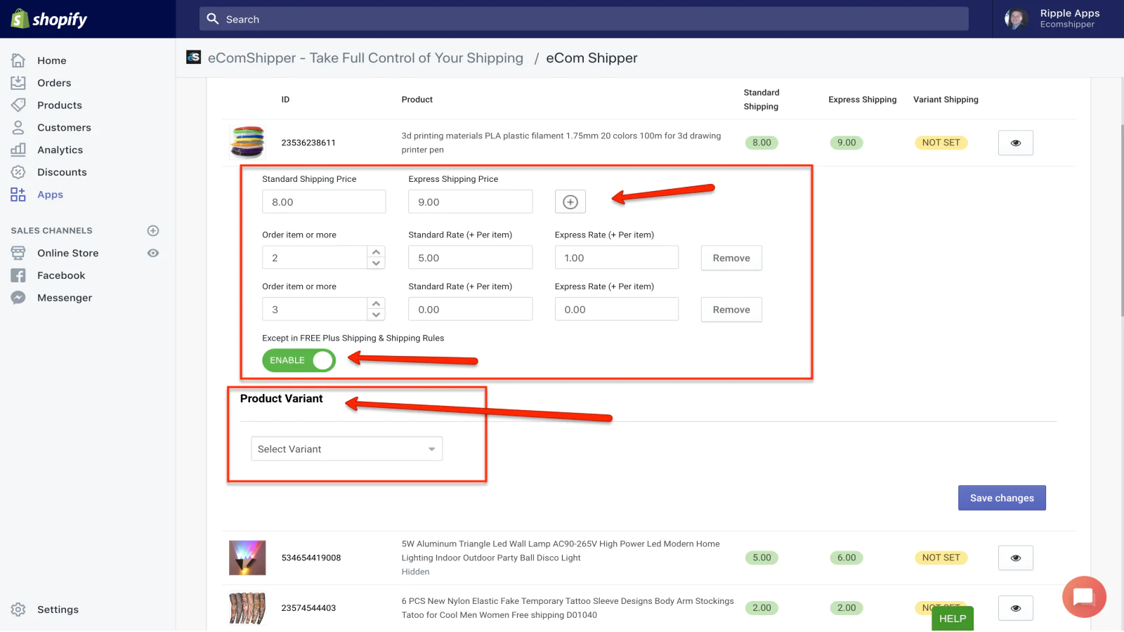
Task: Decrease second order item count stepper
Action: pyautogui.click(x=377, y=315)
